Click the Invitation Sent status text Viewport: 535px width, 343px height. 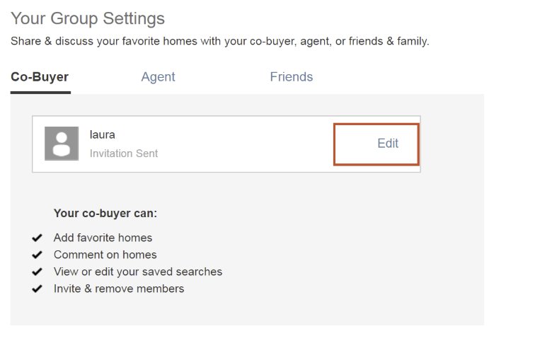(x=124, y=153)
